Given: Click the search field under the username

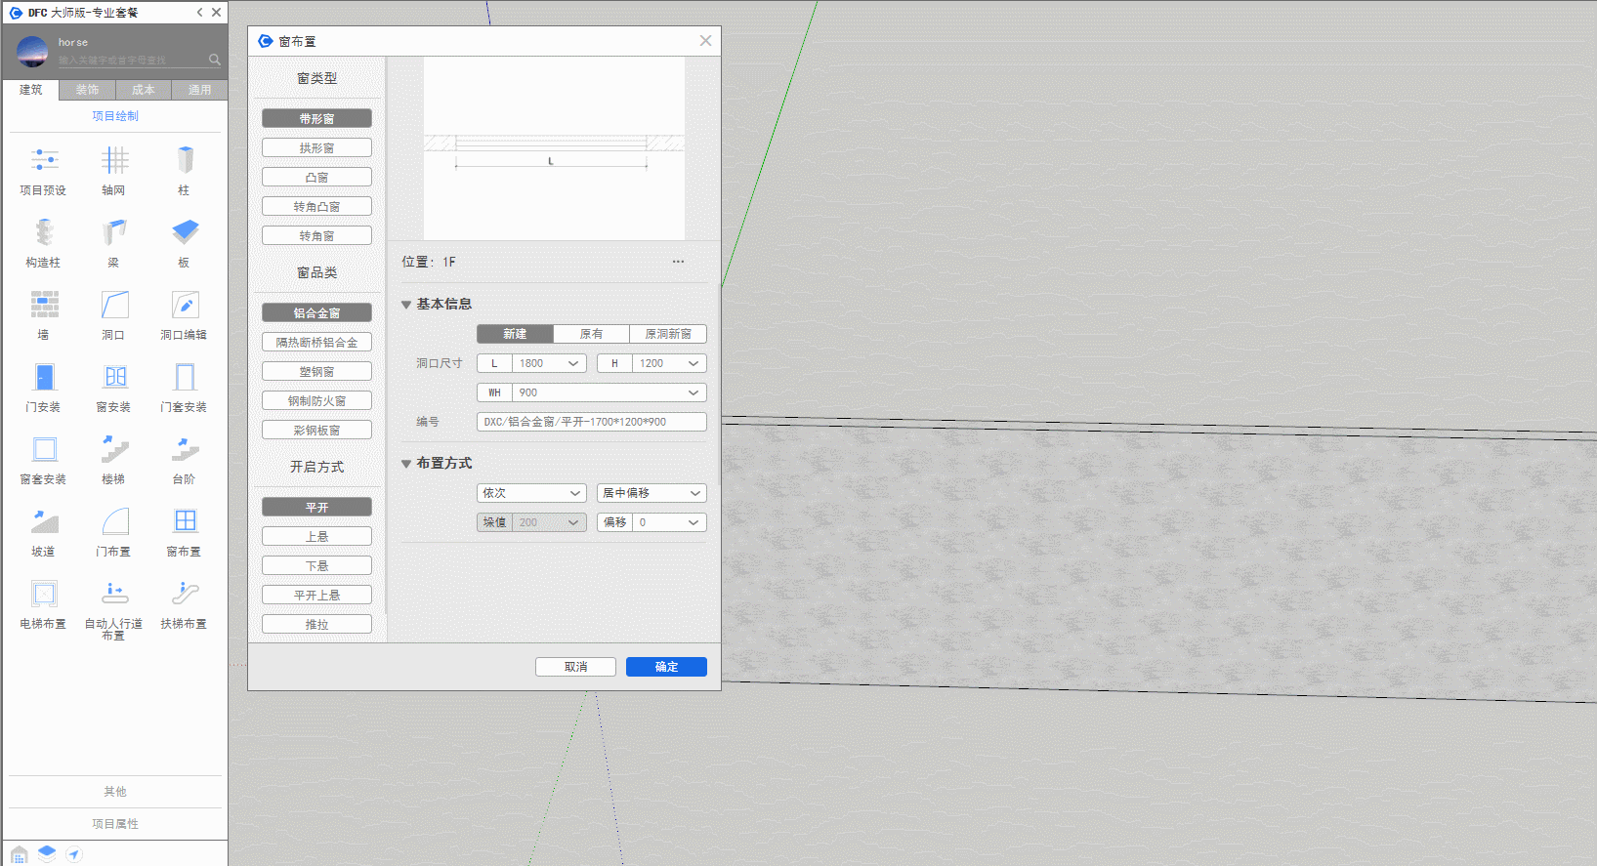Looking at the screenshot, I should click(132, 61).
